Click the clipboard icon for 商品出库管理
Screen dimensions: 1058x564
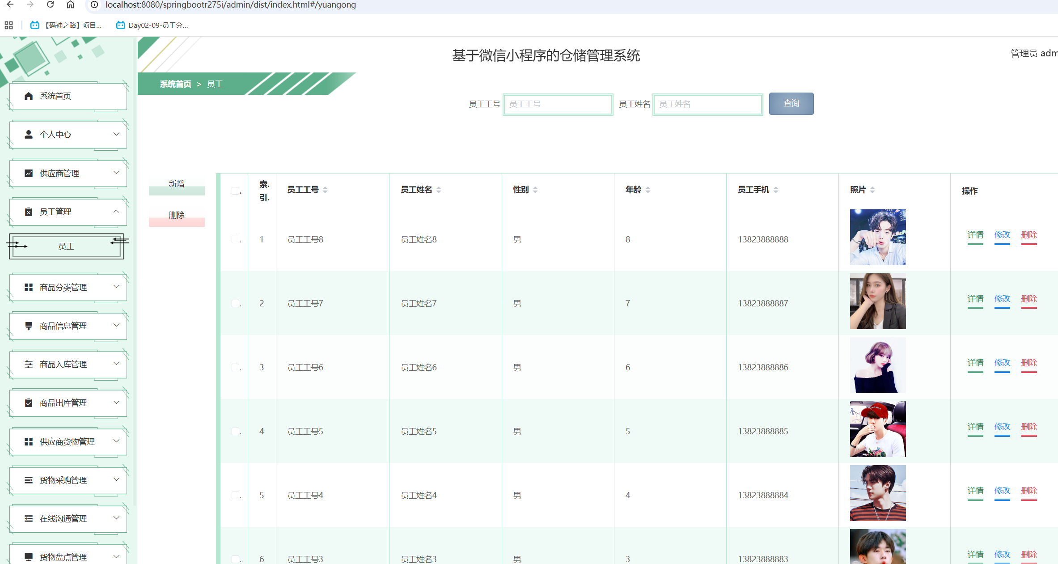pyautogui.click(x=28, y=402)
